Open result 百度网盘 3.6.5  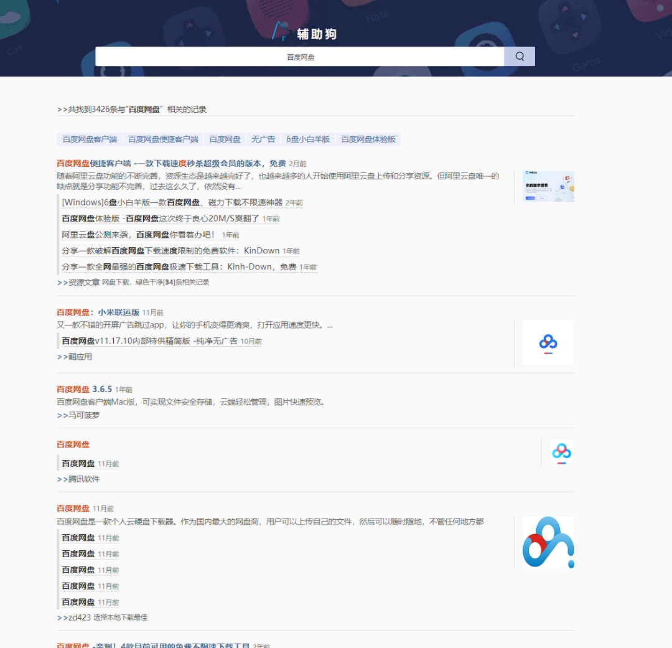84,390
